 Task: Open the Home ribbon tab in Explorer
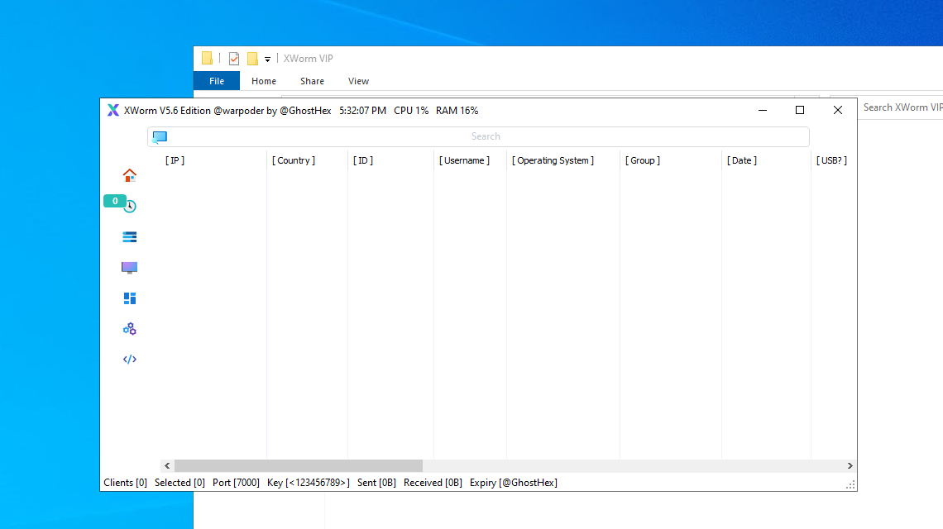pos(263,80)
